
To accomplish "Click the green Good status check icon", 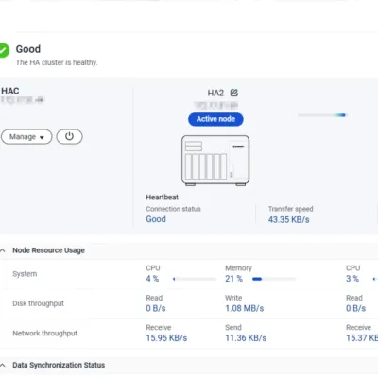I will [x=4, y=50].
